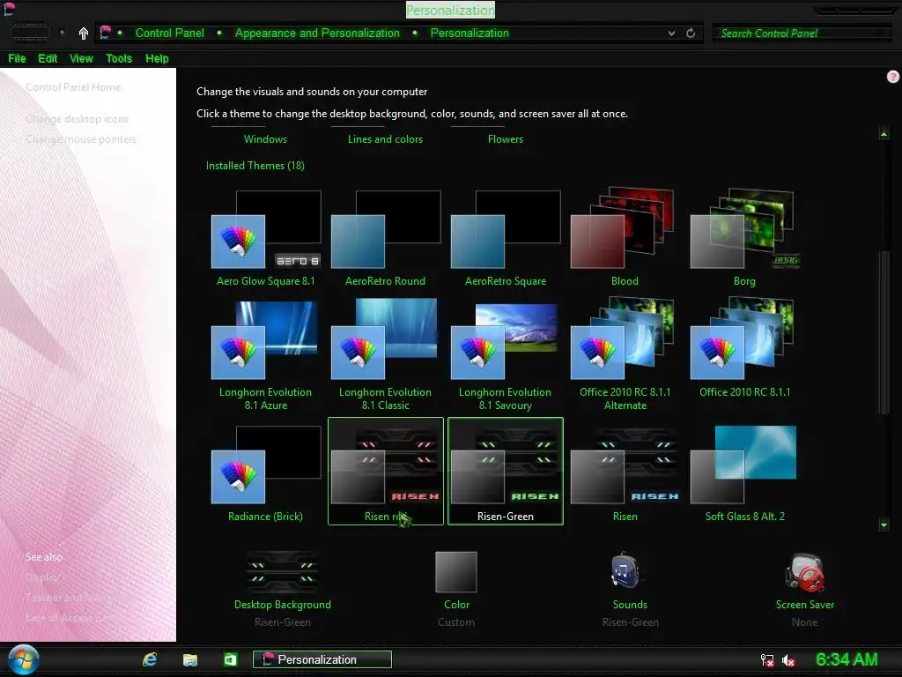Screen dimensions: 902x677
Task: Select Longhorn Evolution 8.1 Savoury theme
Action: pyautogui.click(x=506, y=354)
